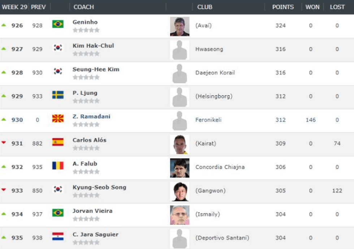The width and height of the screenshot is (354, 249).
Task: Sort table by POINTS column header
Action: pyautogui.click(x=283, y=7)
